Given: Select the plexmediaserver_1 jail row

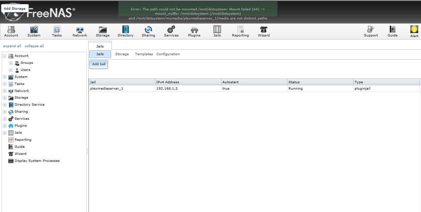Looking at the screenshot, I should (107, 89).
